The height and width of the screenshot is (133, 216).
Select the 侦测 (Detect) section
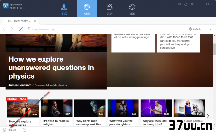point(87,8)
